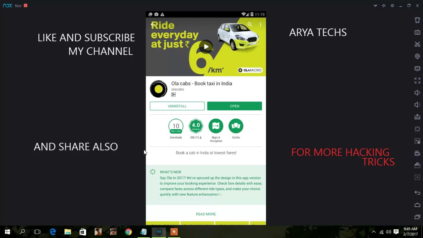The image size is (423, 238).
Task: Click Android recent apps button in Nox sidebar
Action: click(417, 217)
